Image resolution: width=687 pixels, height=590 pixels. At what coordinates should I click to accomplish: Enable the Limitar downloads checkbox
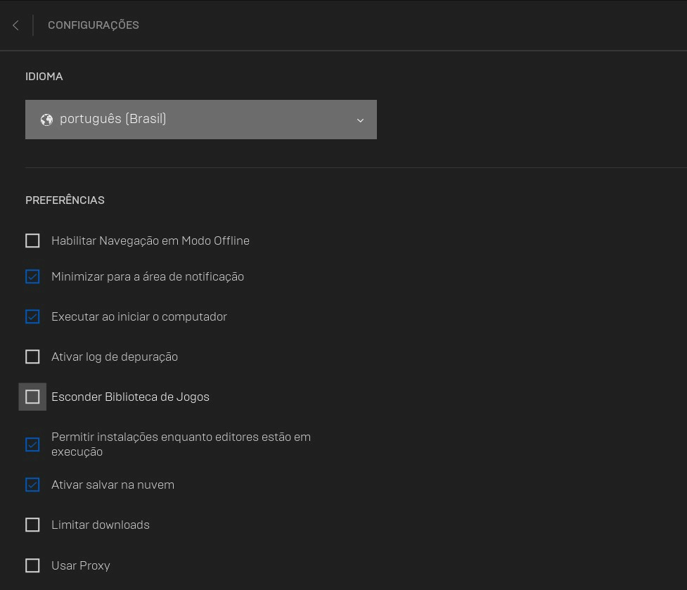[32, 525]
